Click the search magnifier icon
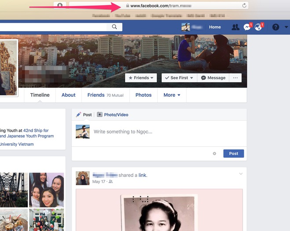 click(x=115, y=27)
